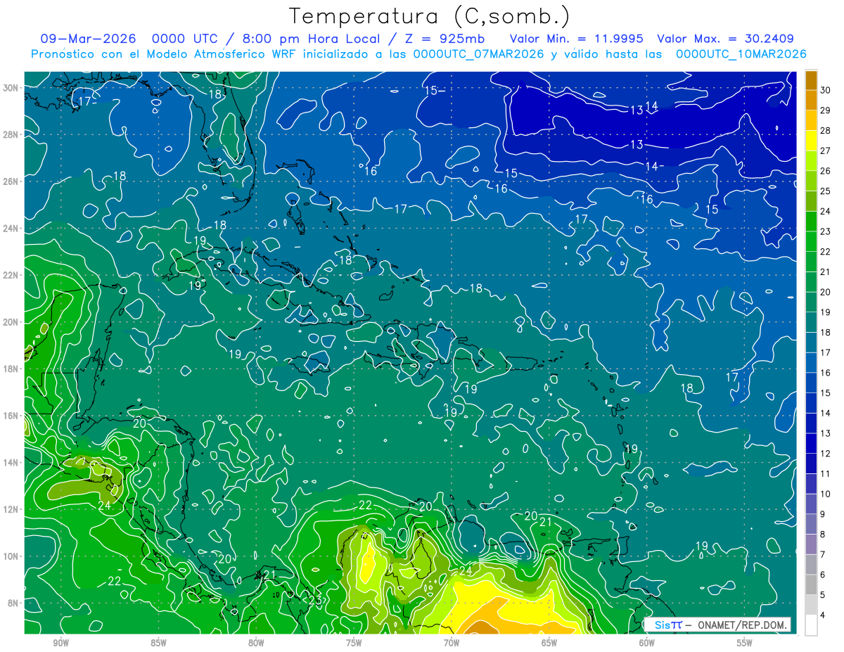844x652 pixels.
Task: Click "Valor Max. = 30.2409" text
Action: (726, 39)
